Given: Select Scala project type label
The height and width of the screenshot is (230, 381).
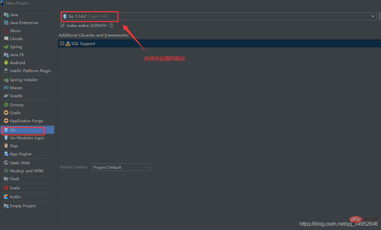Looking at the screenshot, I should (14, 188).
